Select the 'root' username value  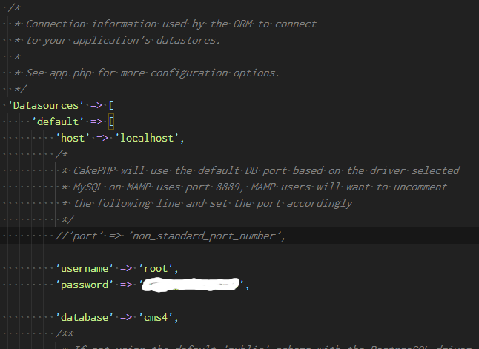(156, 268)
